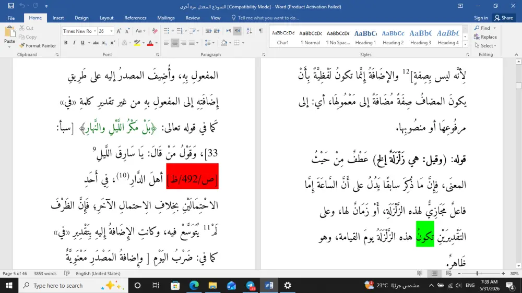Click Page 5 of 46 status

coord(15,273)
